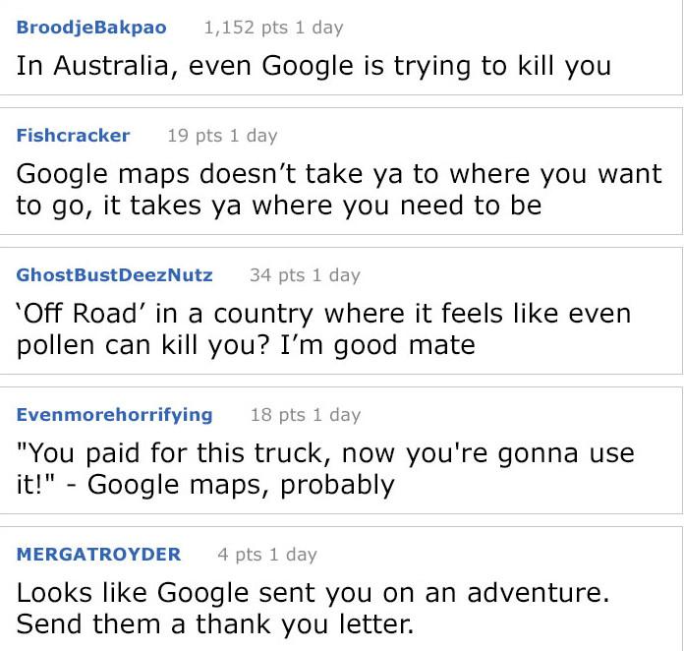This screenshot has width=684, height=651.
Task: Select the 'Off Road in a country' comment
Action: coord(323,329)
